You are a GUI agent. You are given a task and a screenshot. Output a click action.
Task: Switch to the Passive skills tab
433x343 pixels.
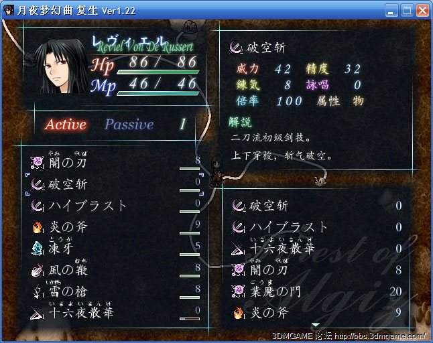pos(129,125)
